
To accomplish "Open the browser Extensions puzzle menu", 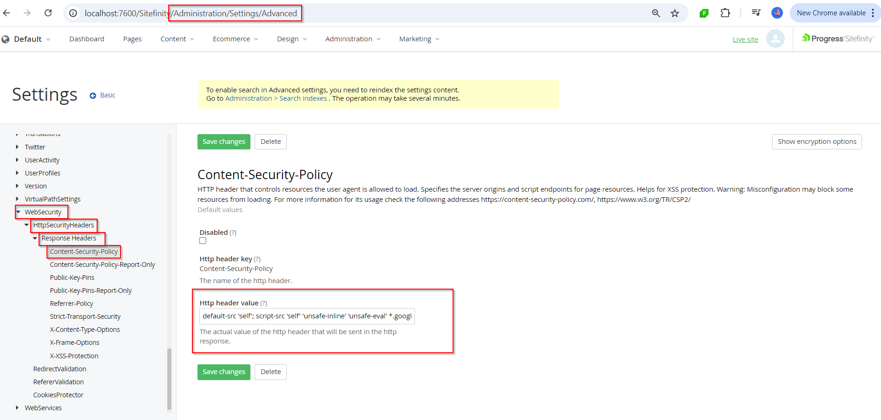I will (725, 13).
